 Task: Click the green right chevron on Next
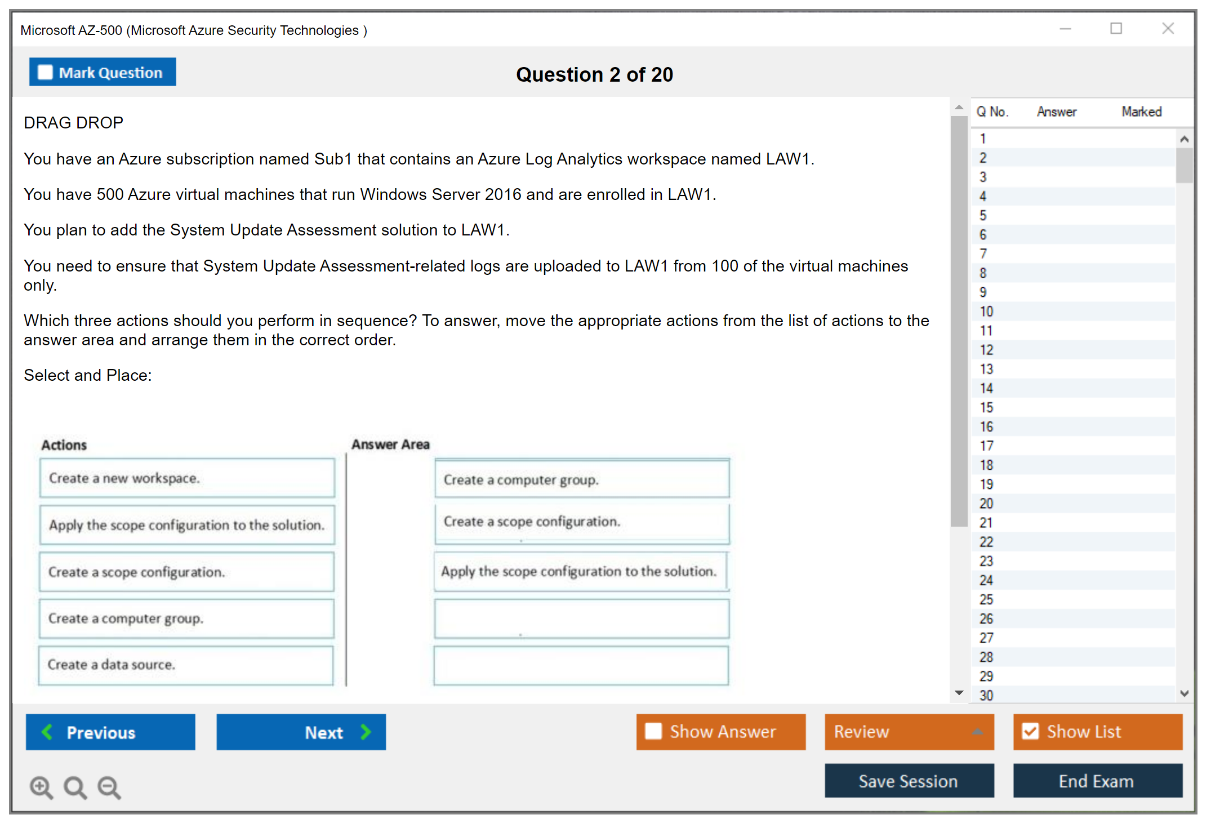coord(366,732)
